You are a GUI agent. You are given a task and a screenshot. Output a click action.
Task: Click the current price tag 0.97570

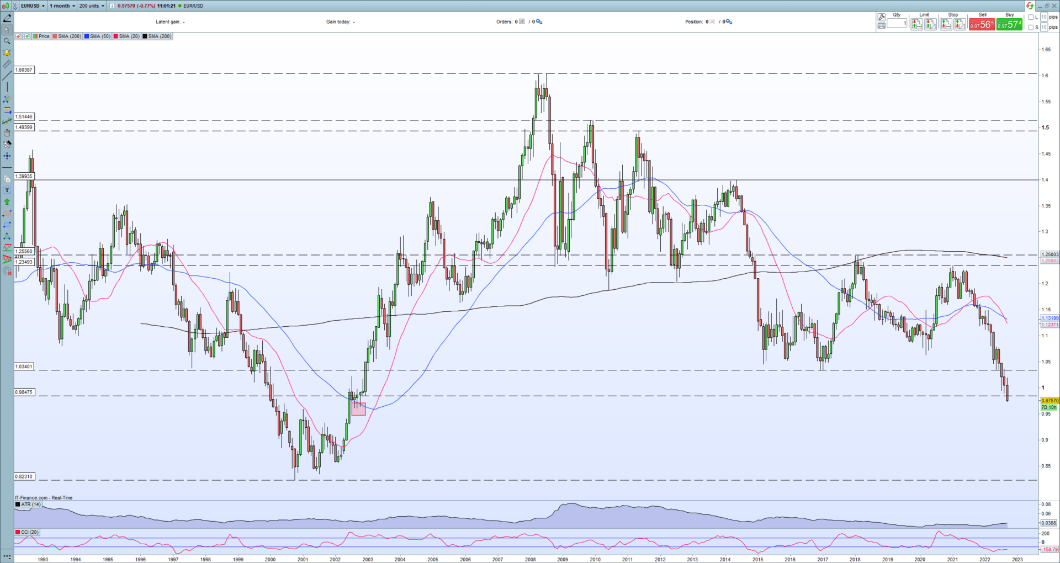pos(1050,401)
